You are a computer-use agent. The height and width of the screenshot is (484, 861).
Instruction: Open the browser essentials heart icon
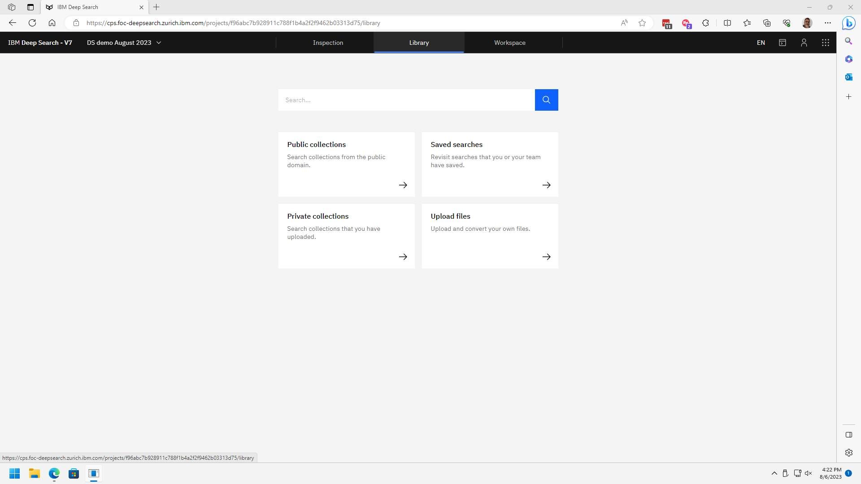[x=787, y=23]
